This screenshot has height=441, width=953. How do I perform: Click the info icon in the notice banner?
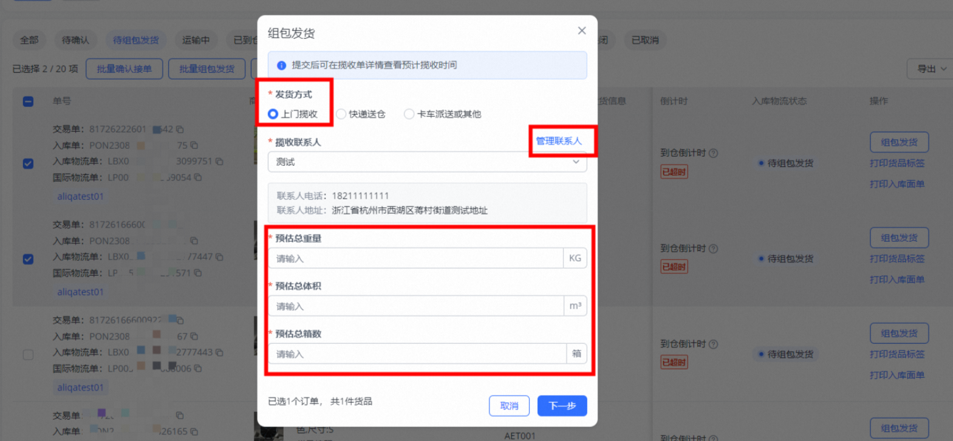click(282, 66)
